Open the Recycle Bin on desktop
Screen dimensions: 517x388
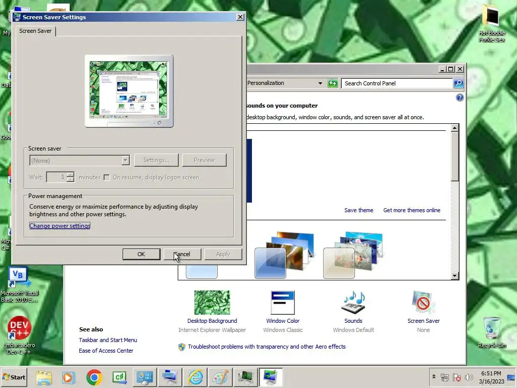[x=492, y=332]
